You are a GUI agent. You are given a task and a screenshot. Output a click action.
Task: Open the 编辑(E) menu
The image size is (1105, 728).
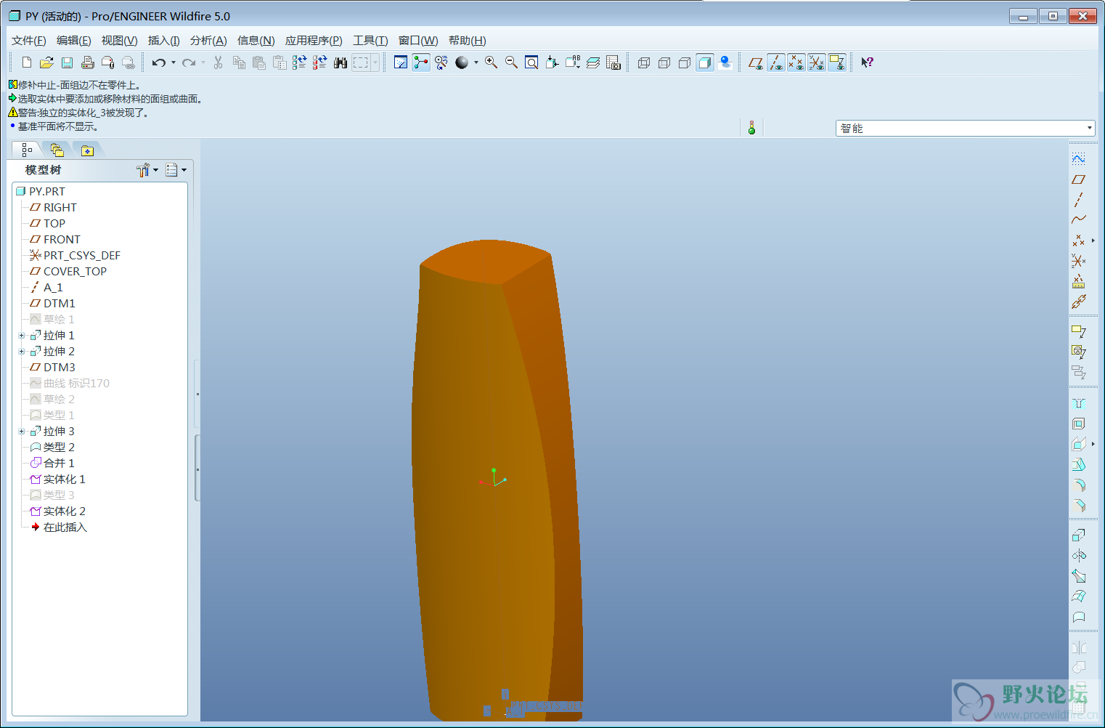[x=74, y=41]
